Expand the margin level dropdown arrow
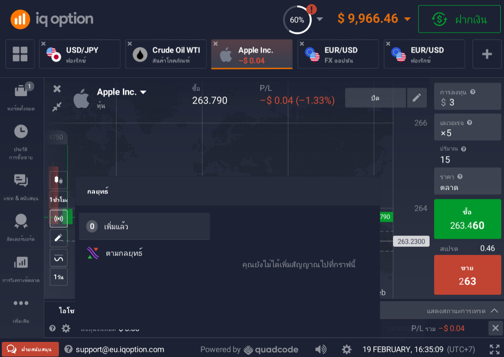 pyautogui.click(x=320, y=19)
